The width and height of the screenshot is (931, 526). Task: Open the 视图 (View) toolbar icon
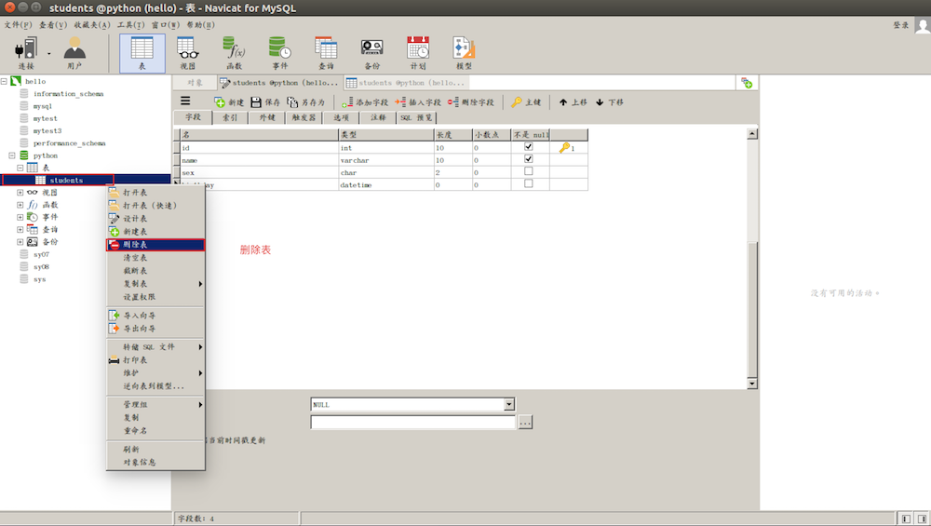click(x=187, y=52)
